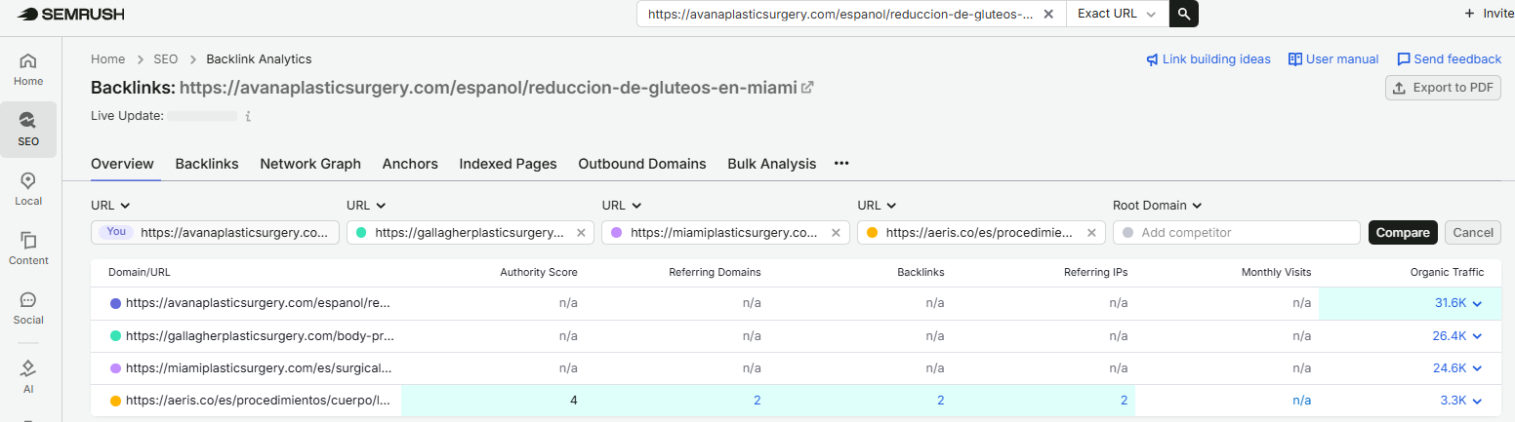Export report to PDF
Viewport: 1515px width, 422px height.
click(x=1443, y=88)
